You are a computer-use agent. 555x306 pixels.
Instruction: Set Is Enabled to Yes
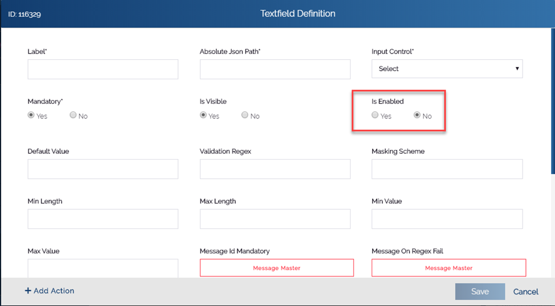pos(375,115)
